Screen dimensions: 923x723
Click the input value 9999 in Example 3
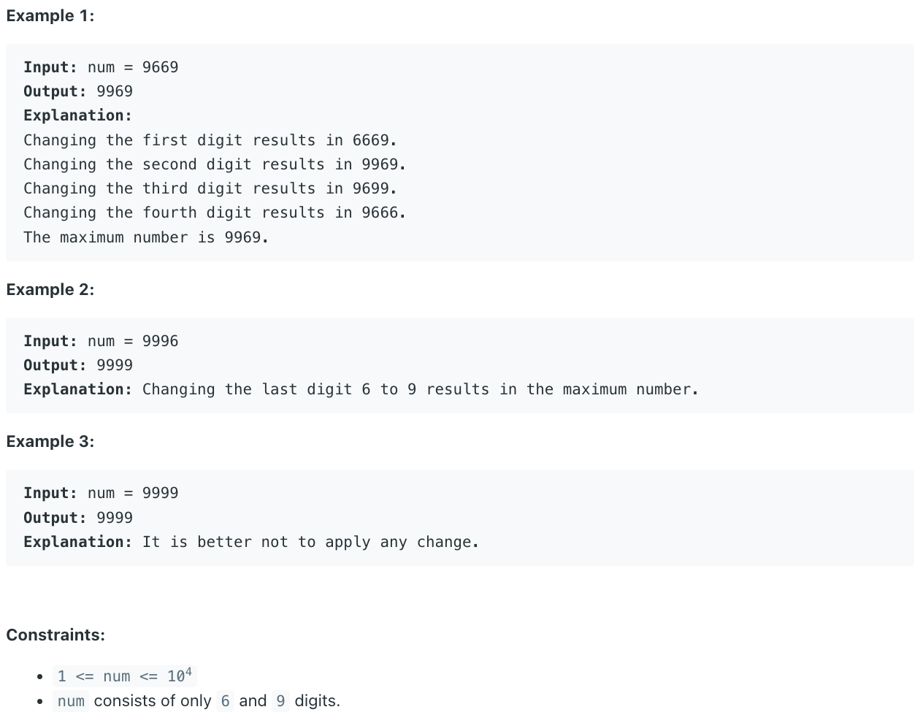point(160,493)
